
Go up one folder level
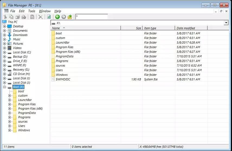coord(70,17)
